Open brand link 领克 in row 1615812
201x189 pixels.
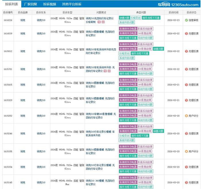pos(22,51)
